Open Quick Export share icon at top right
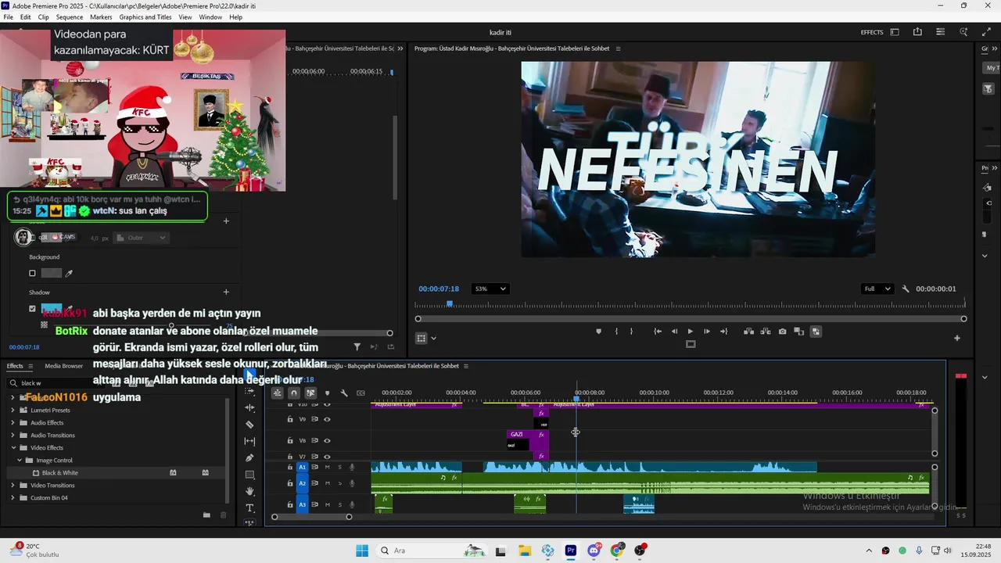1001x563 pixels. [x=917, y=32]
